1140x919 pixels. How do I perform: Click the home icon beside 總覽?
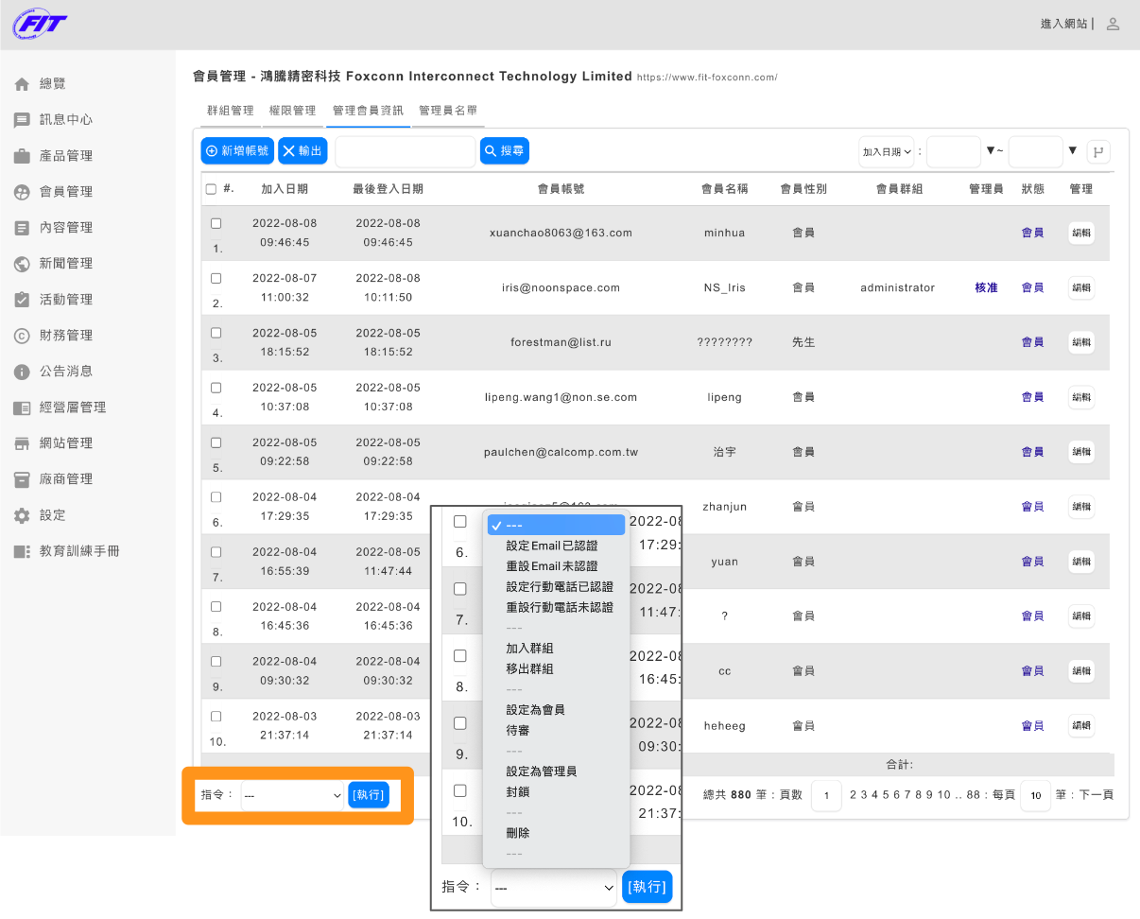[x=22, y=84]
